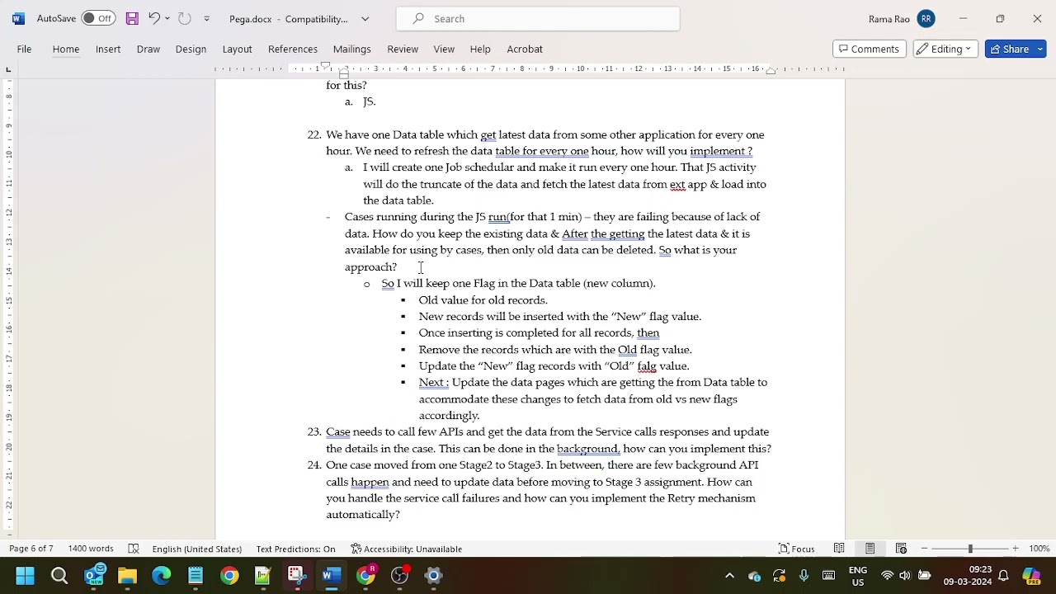Open the OBS Studio taskbar icon
The height and width of the screenshot is (594, 1056).
[399, 575]
